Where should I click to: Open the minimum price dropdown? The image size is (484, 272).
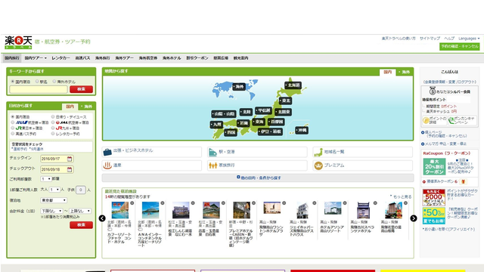[x=51, y=211]
